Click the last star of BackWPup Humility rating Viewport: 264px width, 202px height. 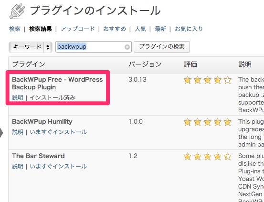click(x=227, y=122)
